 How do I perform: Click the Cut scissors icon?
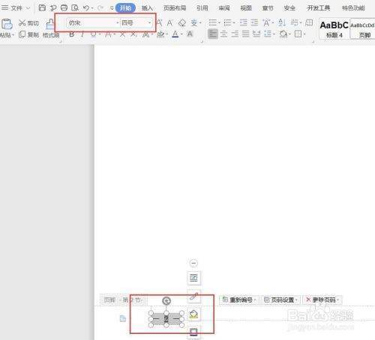[22, 23]
